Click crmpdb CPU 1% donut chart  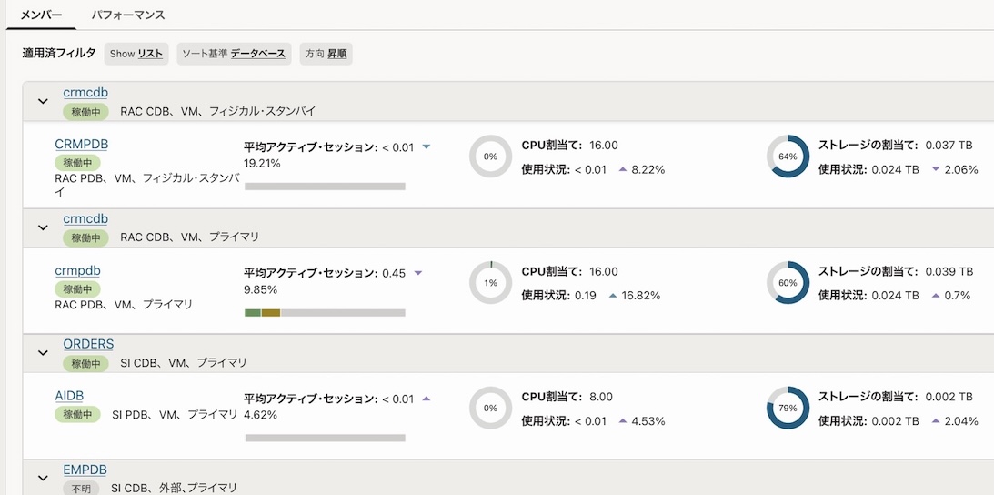(490, 282)
